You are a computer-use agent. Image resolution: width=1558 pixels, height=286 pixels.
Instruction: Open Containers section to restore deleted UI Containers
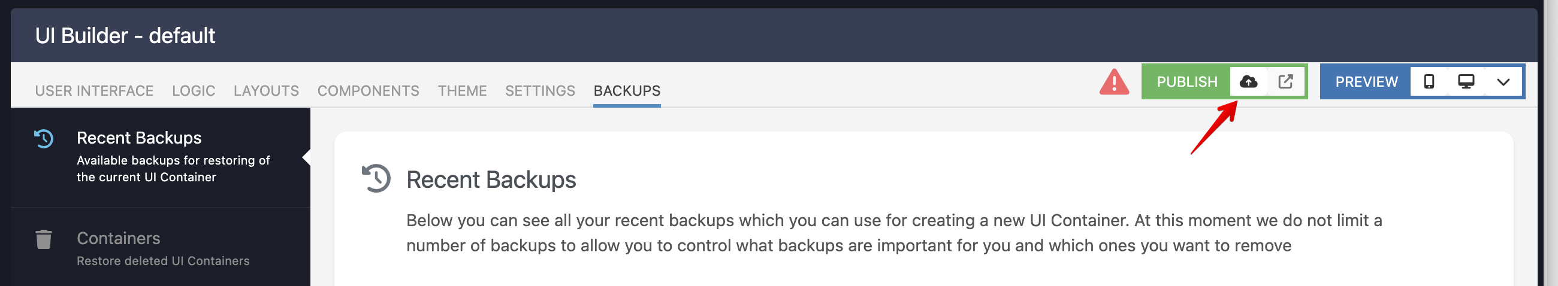160,248
